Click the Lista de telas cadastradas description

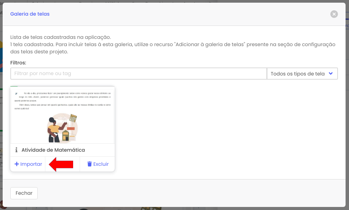click(61, 37)
